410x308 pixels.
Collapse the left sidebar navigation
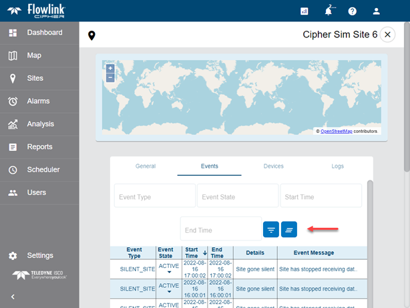click(x=13, y=297)
